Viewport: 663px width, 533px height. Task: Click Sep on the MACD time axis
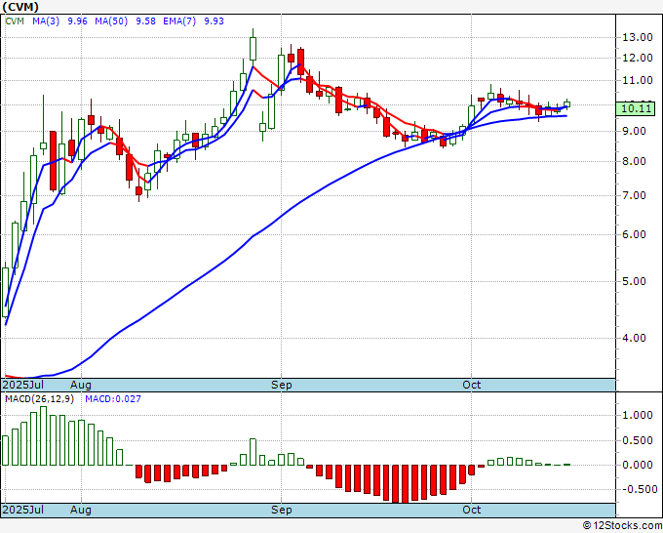coord(282,510)
